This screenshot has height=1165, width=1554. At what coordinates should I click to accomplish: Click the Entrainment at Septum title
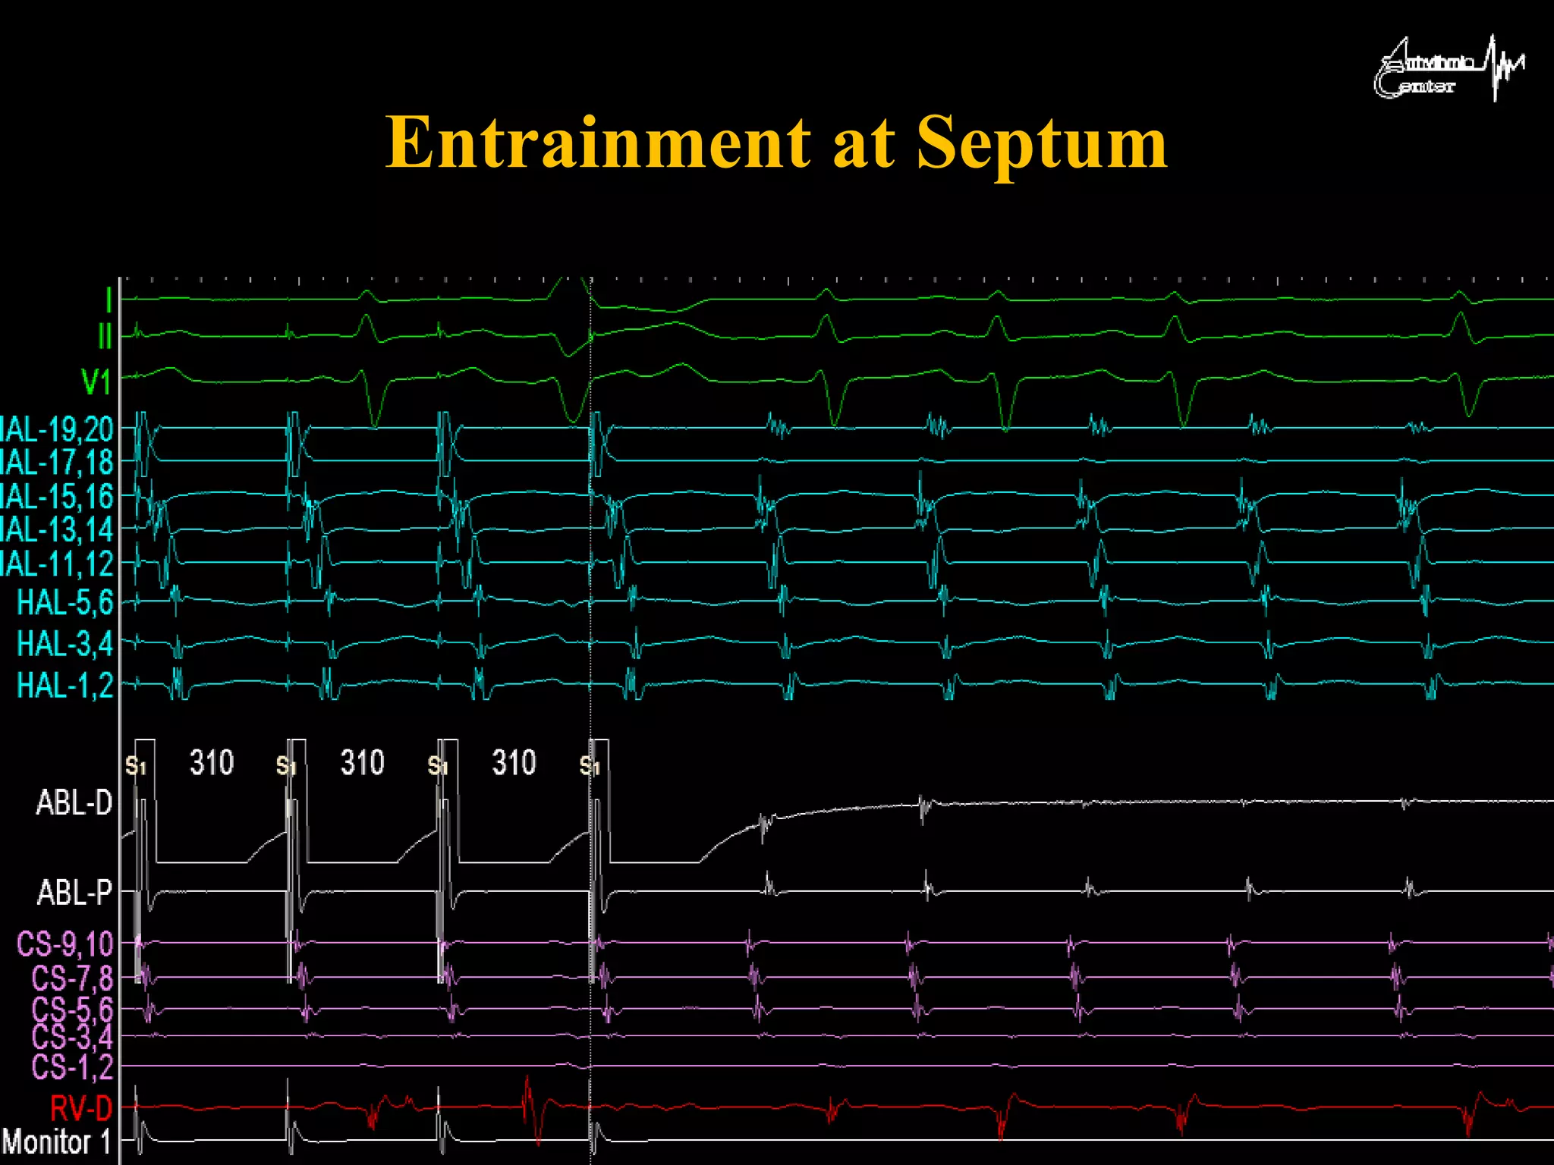pos(775,143)
